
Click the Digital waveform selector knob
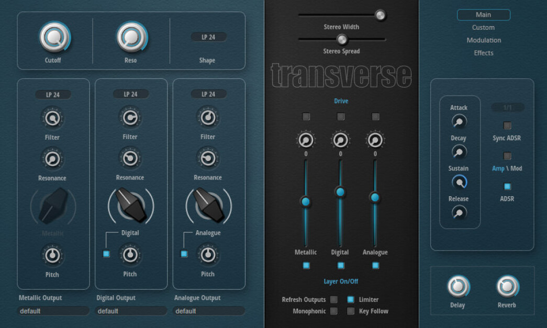pos(131,206)
